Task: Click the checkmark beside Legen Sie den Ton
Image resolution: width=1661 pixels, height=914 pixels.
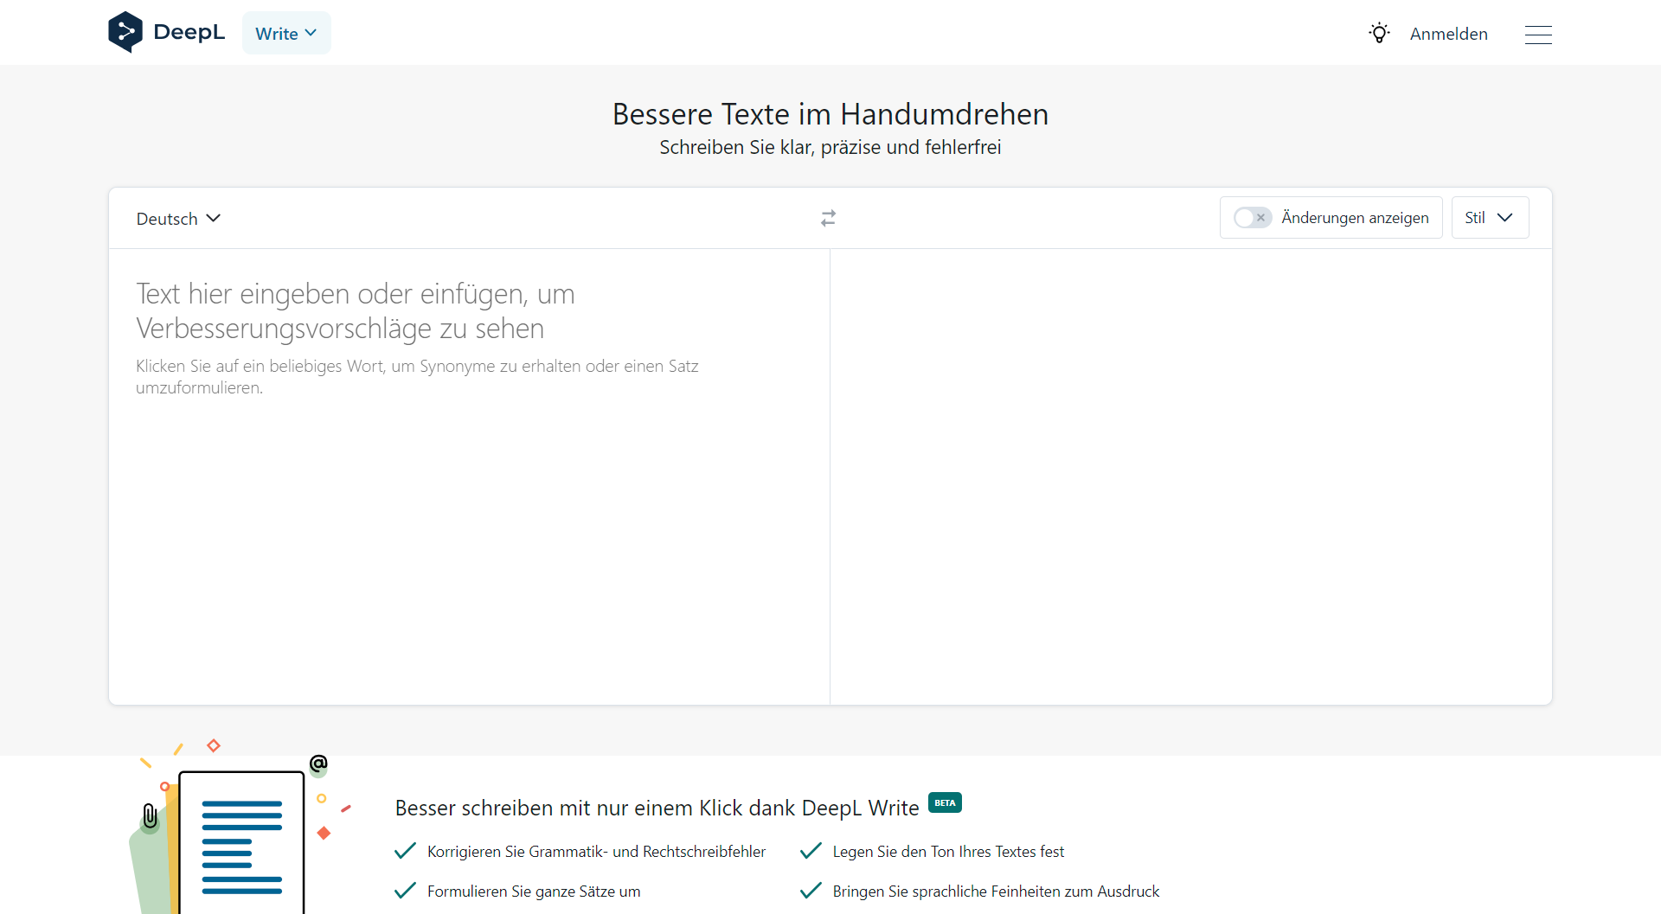Action: pyautogui.click(x=810, y=851)
